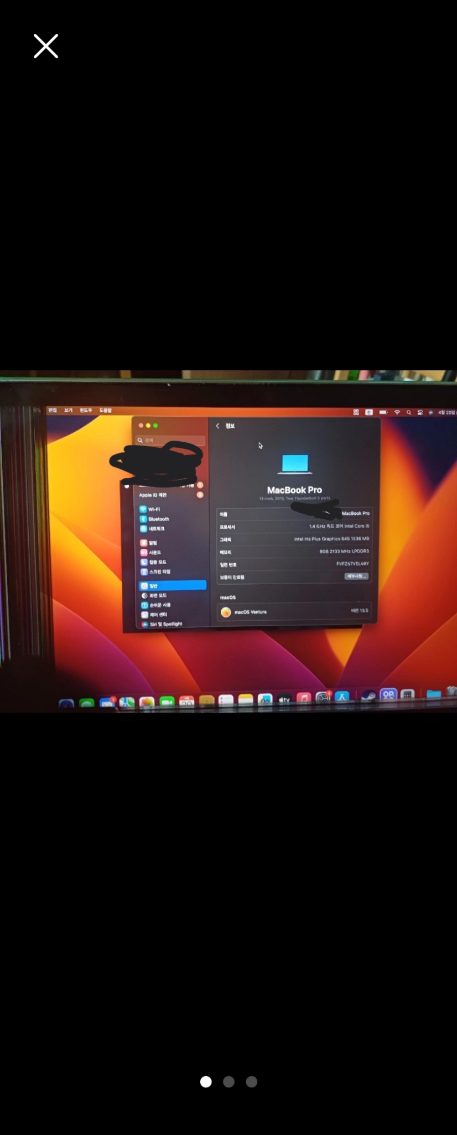Click the 세부사항... button

tap(356, 576)
